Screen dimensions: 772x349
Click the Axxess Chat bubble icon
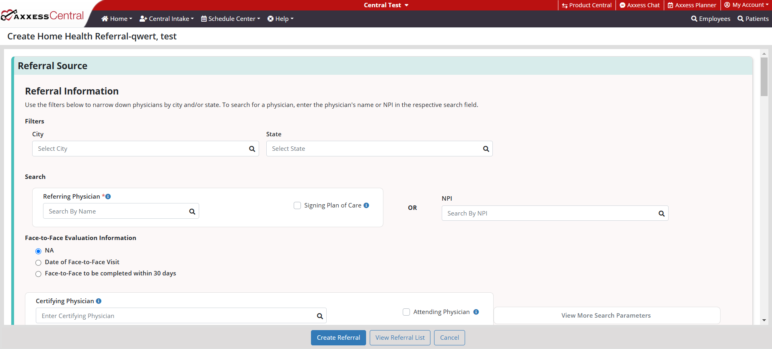622,5
